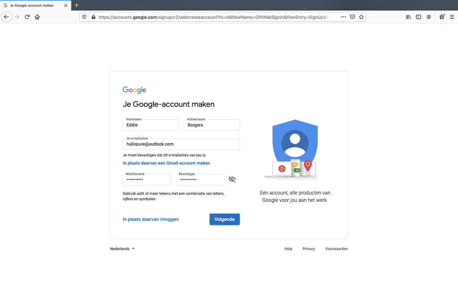Click the Bevestigen password field
458x286 pixels.
(x=200, y=180)
